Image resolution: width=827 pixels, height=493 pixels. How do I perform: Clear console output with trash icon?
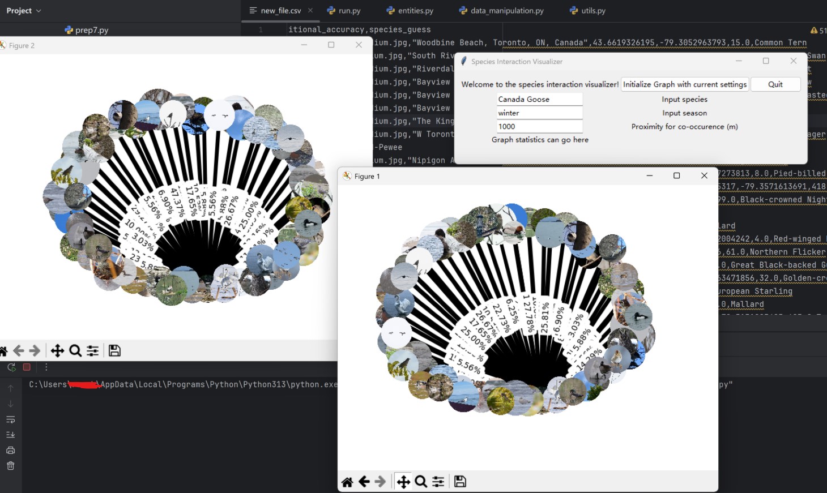pos(11,466)
